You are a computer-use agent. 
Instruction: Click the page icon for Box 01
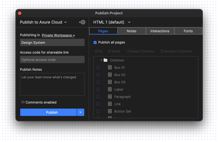point(110,68)
